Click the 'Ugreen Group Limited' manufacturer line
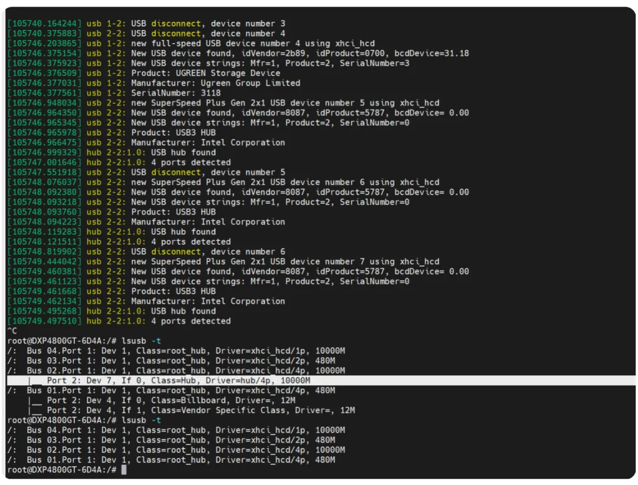638x485 pixels. coord(154,83)
